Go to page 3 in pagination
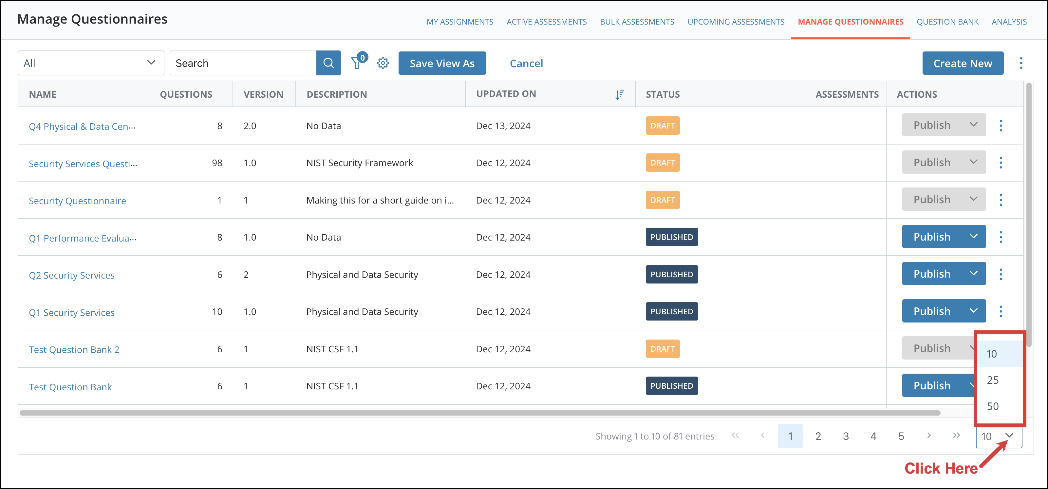The height and width of the screenshot is (489, 1048). coord(846,435)
